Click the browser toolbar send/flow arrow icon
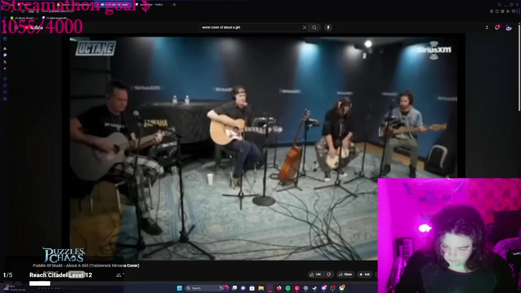Image resolution: width=521 pixels, height=293 pixels. click(x=508, y=11)
